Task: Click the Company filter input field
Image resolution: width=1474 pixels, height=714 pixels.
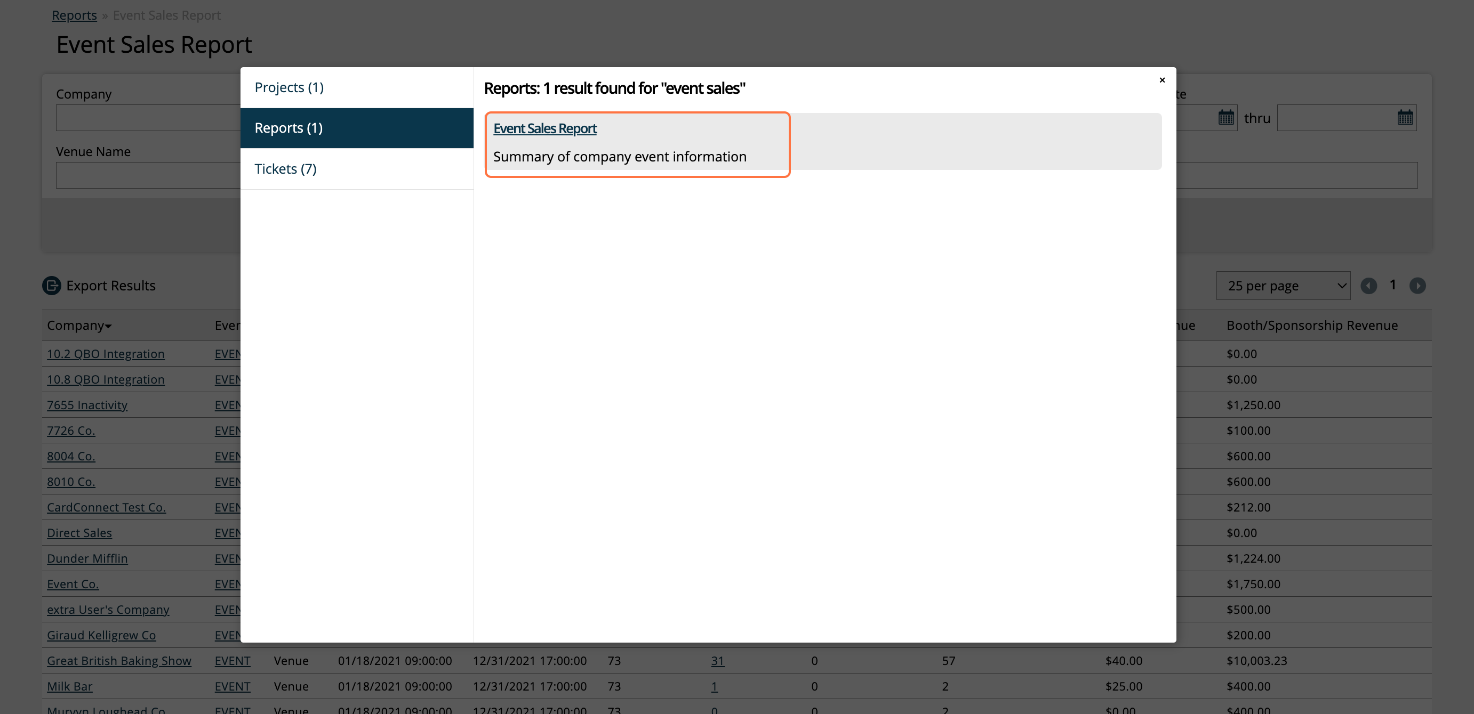Action: [148, 118]
